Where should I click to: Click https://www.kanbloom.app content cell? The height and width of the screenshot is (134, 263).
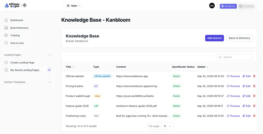tap(132, 76)
